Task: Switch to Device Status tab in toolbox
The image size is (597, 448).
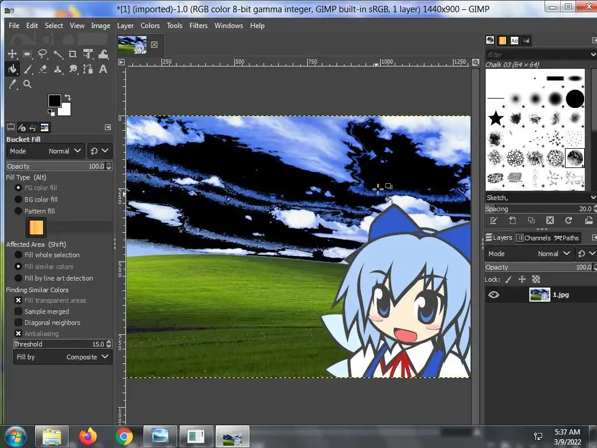Action: [x=22, y=128]
